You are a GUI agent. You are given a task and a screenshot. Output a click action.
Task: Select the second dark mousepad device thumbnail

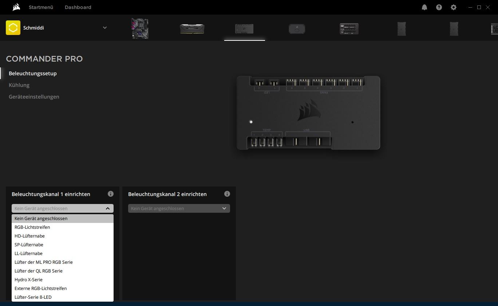454,29
